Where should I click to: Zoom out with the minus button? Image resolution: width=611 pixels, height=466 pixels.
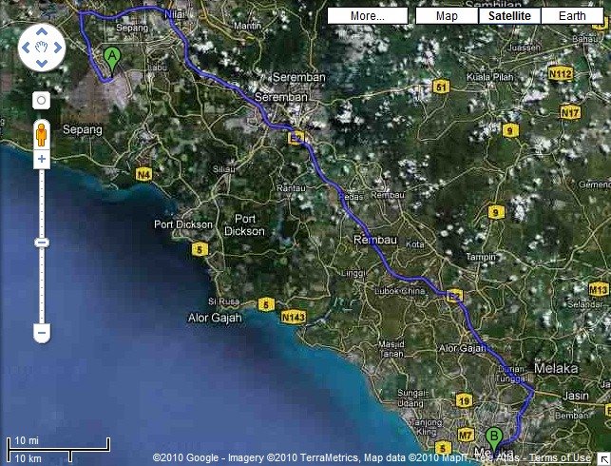(x=42, y=333)
